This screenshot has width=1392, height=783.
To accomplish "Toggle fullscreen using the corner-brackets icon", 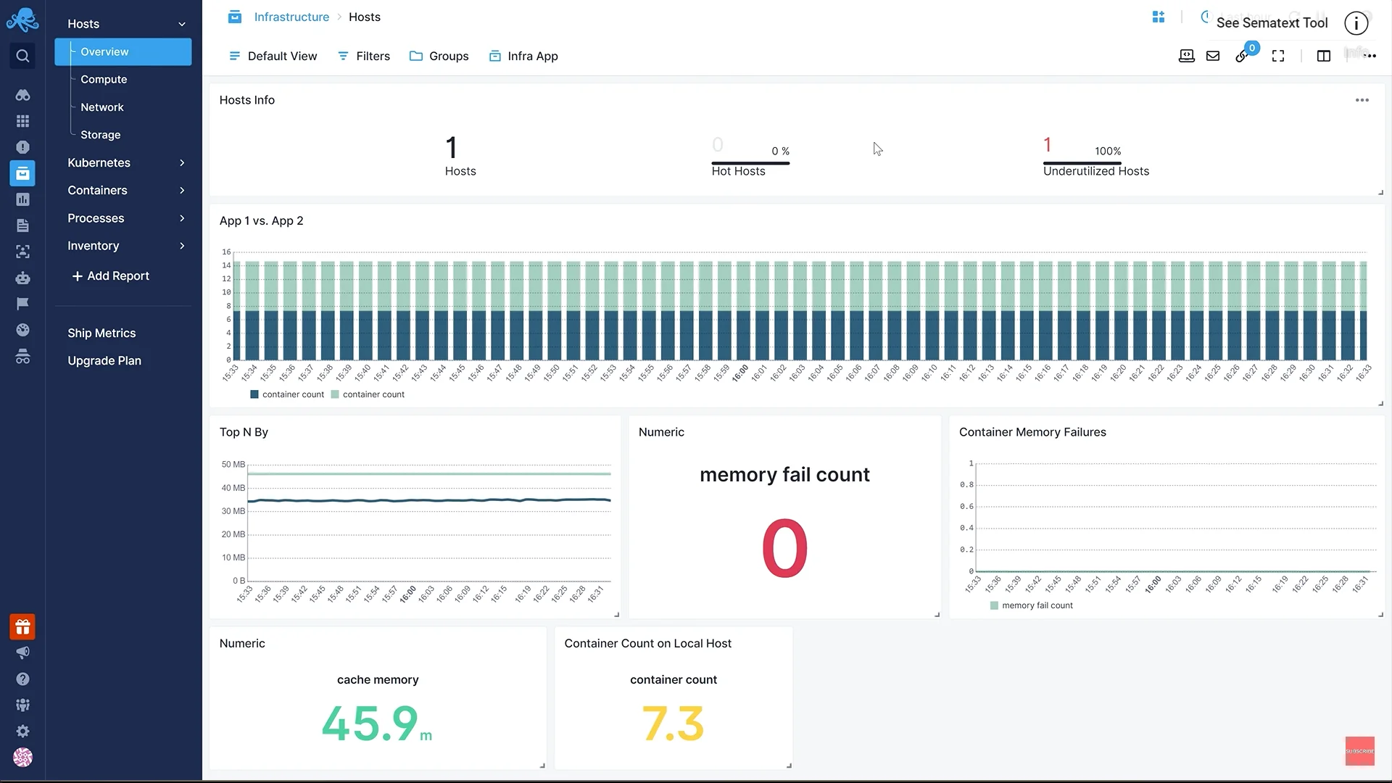I will pos(1278,56).
